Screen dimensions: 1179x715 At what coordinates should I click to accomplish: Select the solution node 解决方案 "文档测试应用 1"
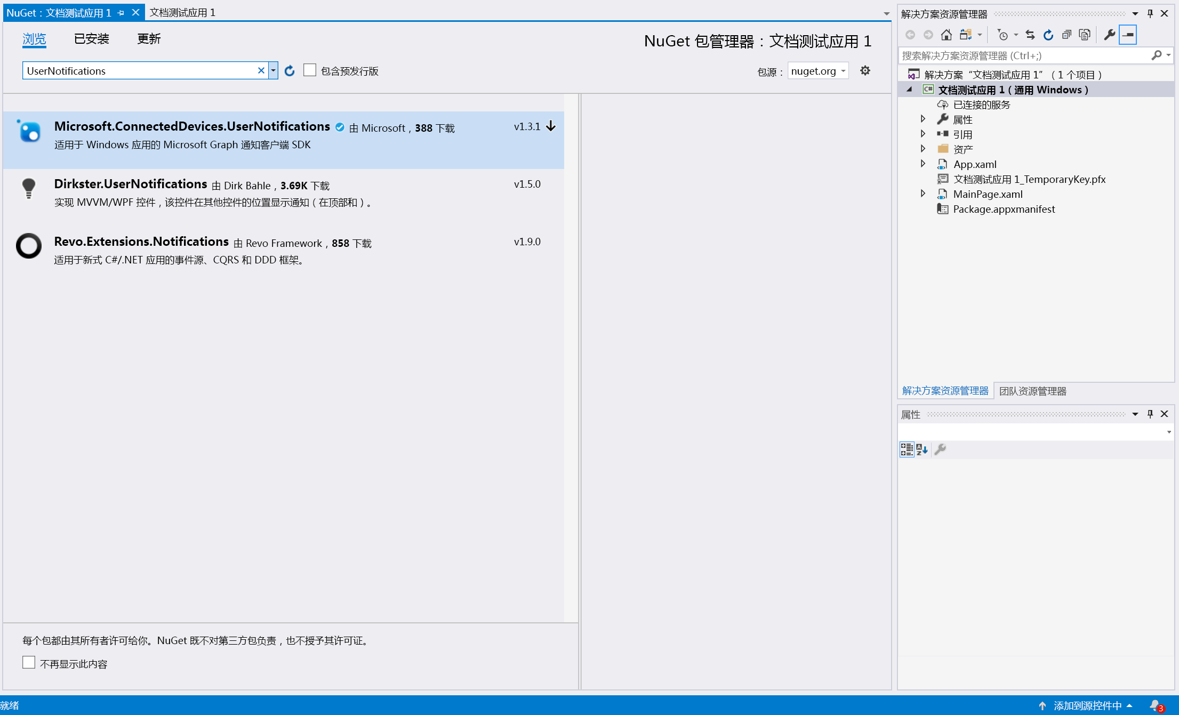[x=1013, y=75]
